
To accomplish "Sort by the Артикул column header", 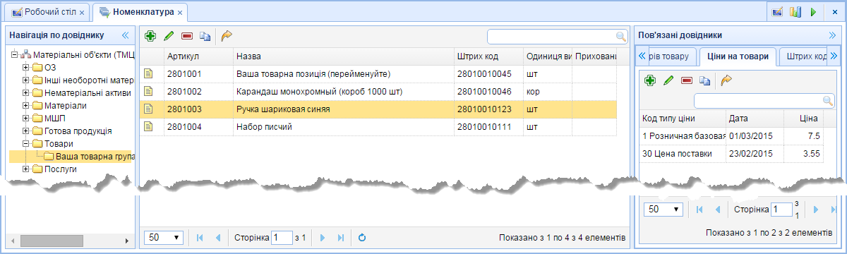I will (x=198, y=56).
